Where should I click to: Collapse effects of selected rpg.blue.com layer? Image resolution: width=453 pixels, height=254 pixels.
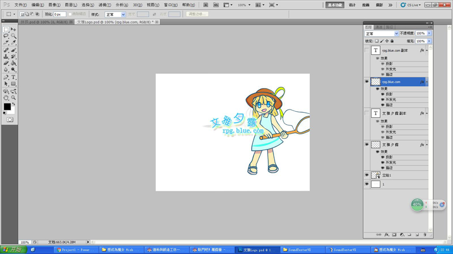point(427,82)
